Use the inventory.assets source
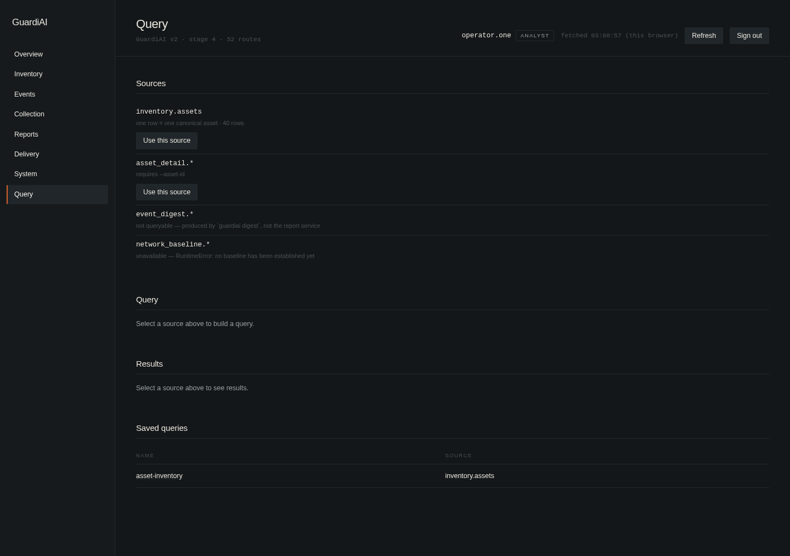790x556 pixels. (x=167, y=141)
